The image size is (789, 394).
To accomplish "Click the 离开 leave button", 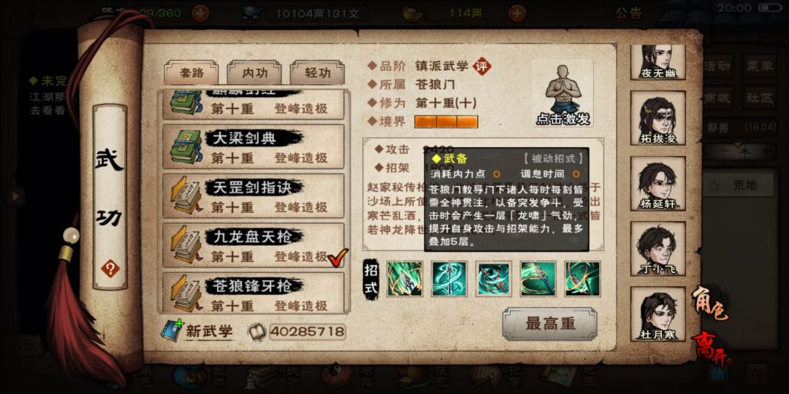I will point(712,348).
